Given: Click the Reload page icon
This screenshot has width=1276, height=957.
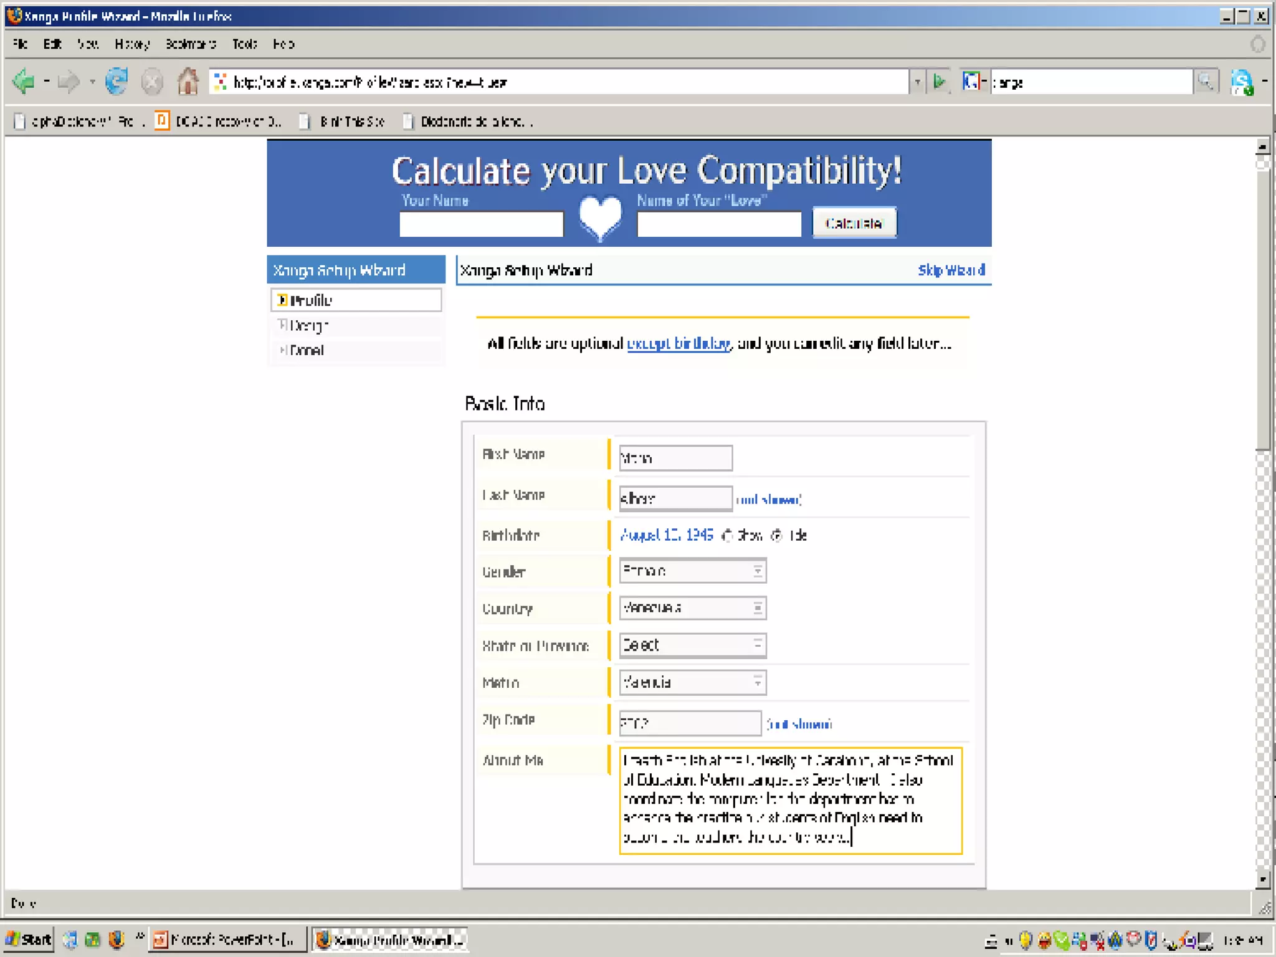Looking at the screenshot, I should click(117, 82).
